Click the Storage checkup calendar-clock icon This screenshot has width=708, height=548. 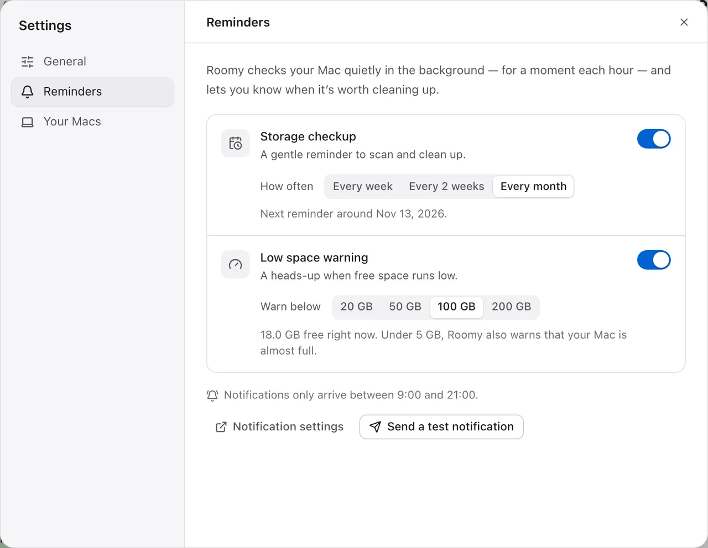(236, 144)
